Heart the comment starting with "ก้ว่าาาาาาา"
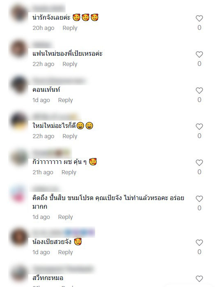The height and width of the screenshot is (287, 217). coord(199,162)
